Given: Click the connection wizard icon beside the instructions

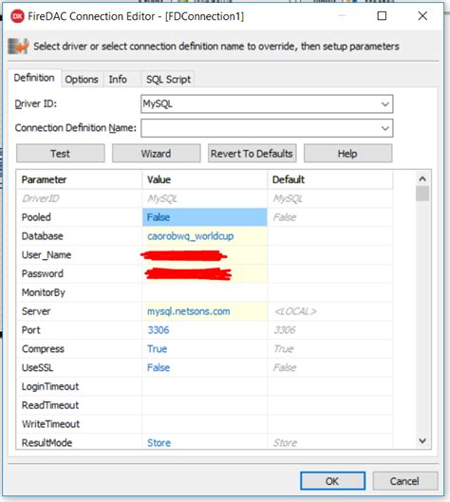Looking at the screenshot, I should (19, 46).
